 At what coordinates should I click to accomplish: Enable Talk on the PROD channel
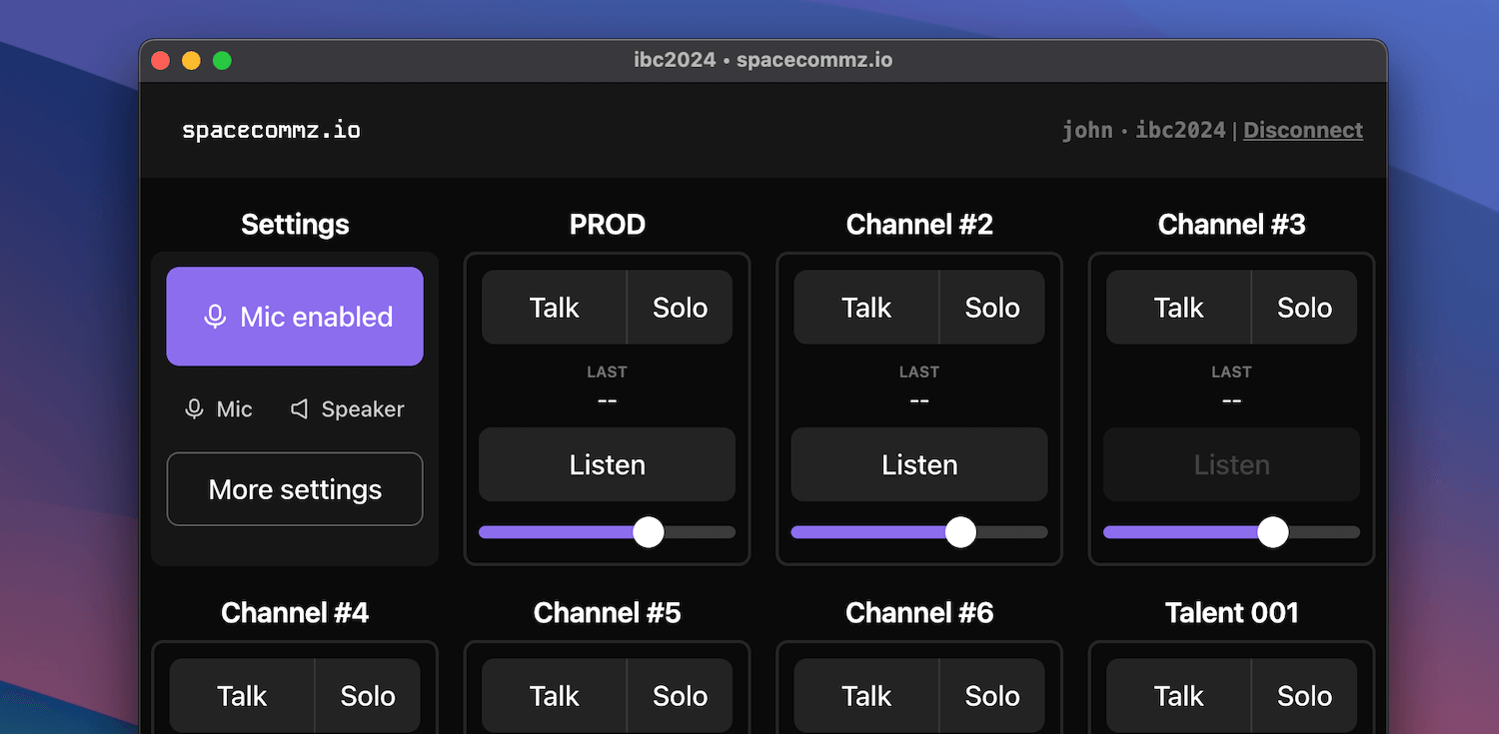point(553,307)
